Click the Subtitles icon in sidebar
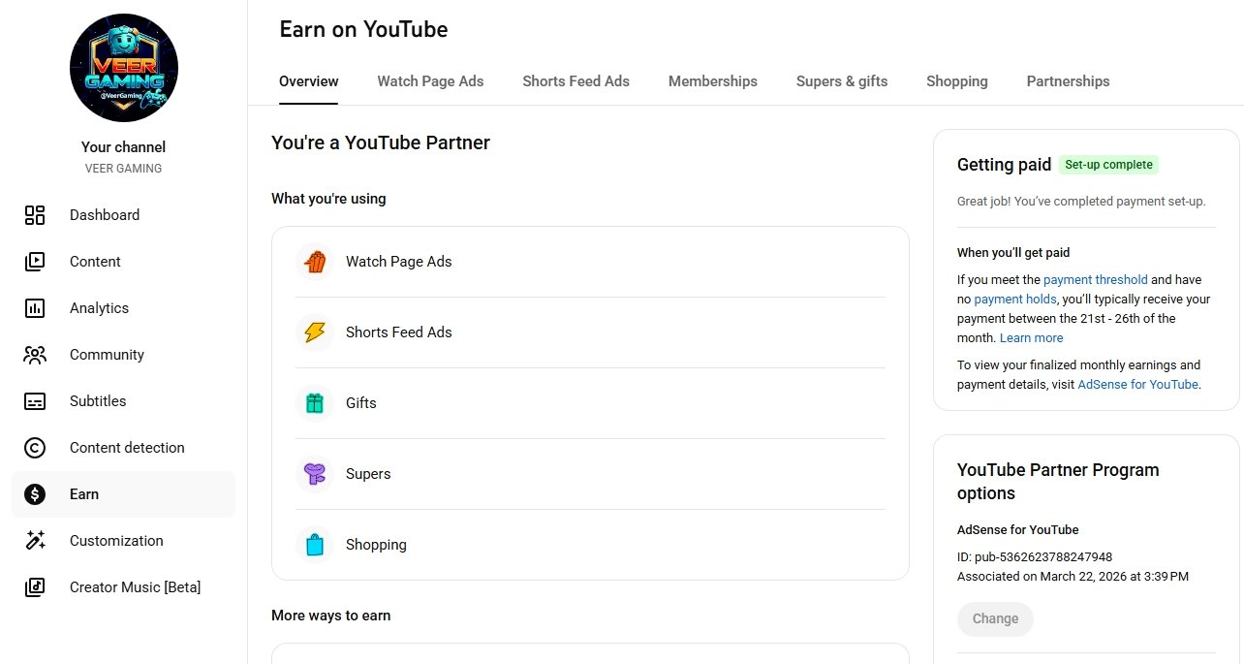The image size is (1244, 664). pos(35,401)
